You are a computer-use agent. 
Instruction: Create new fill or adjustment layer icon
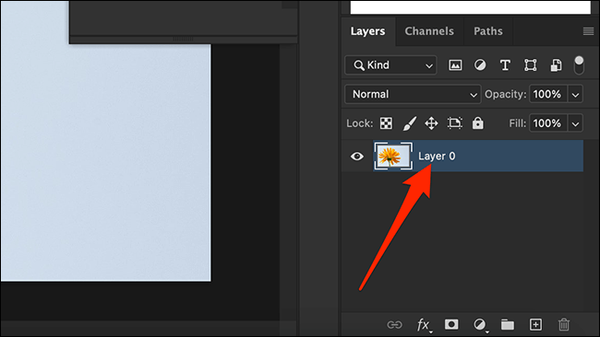pyautogui.click(x=480, y=325)
